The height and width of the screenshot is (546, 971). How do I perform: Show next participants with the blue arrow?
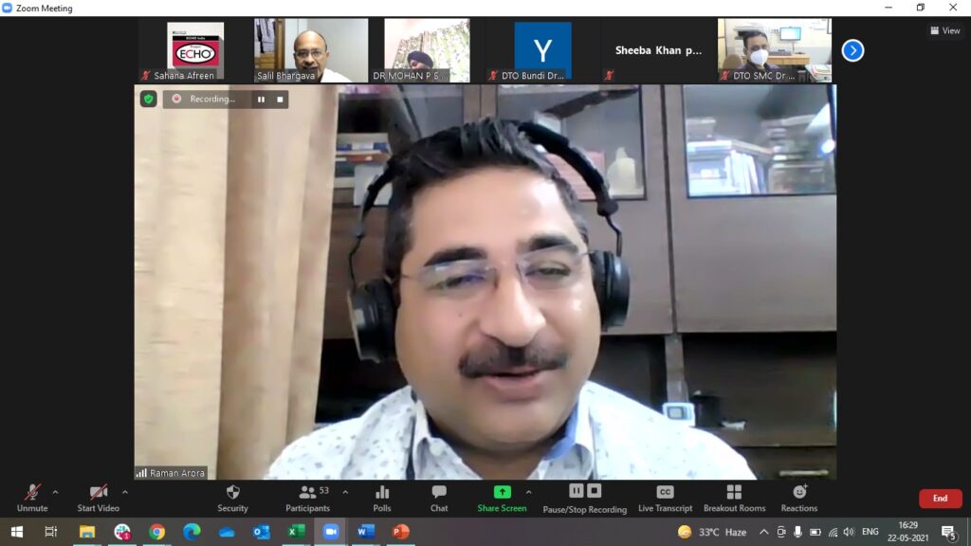(852, 50)
